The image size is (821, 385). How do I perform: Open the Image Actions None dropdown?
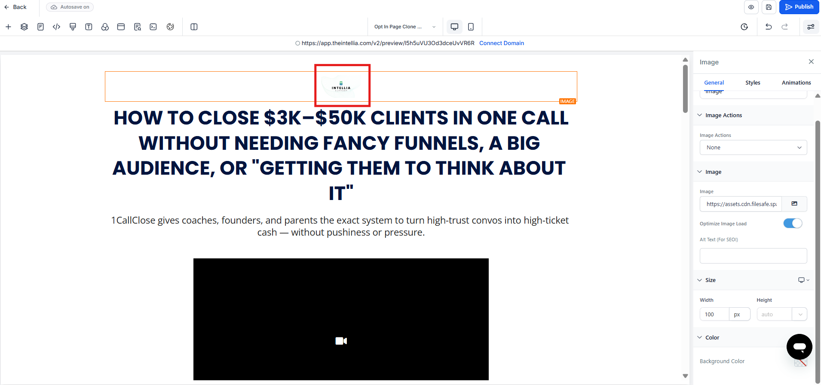(x=753, y=147)
